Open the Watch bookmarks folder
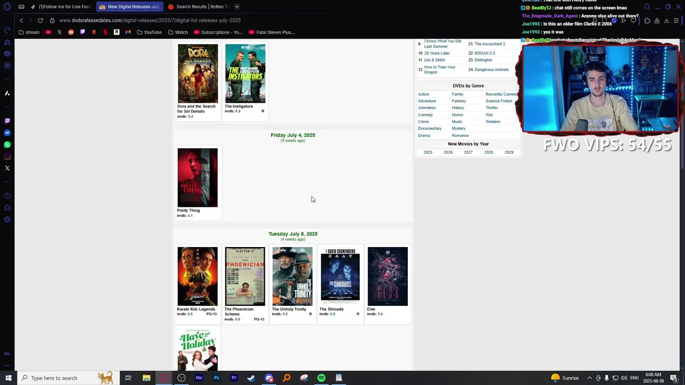Screen dimensions: 685x385 (178, 32)
